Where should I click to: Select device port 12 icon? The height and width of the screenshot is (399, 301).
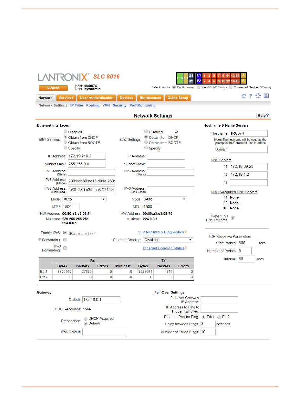coord(228,81)
